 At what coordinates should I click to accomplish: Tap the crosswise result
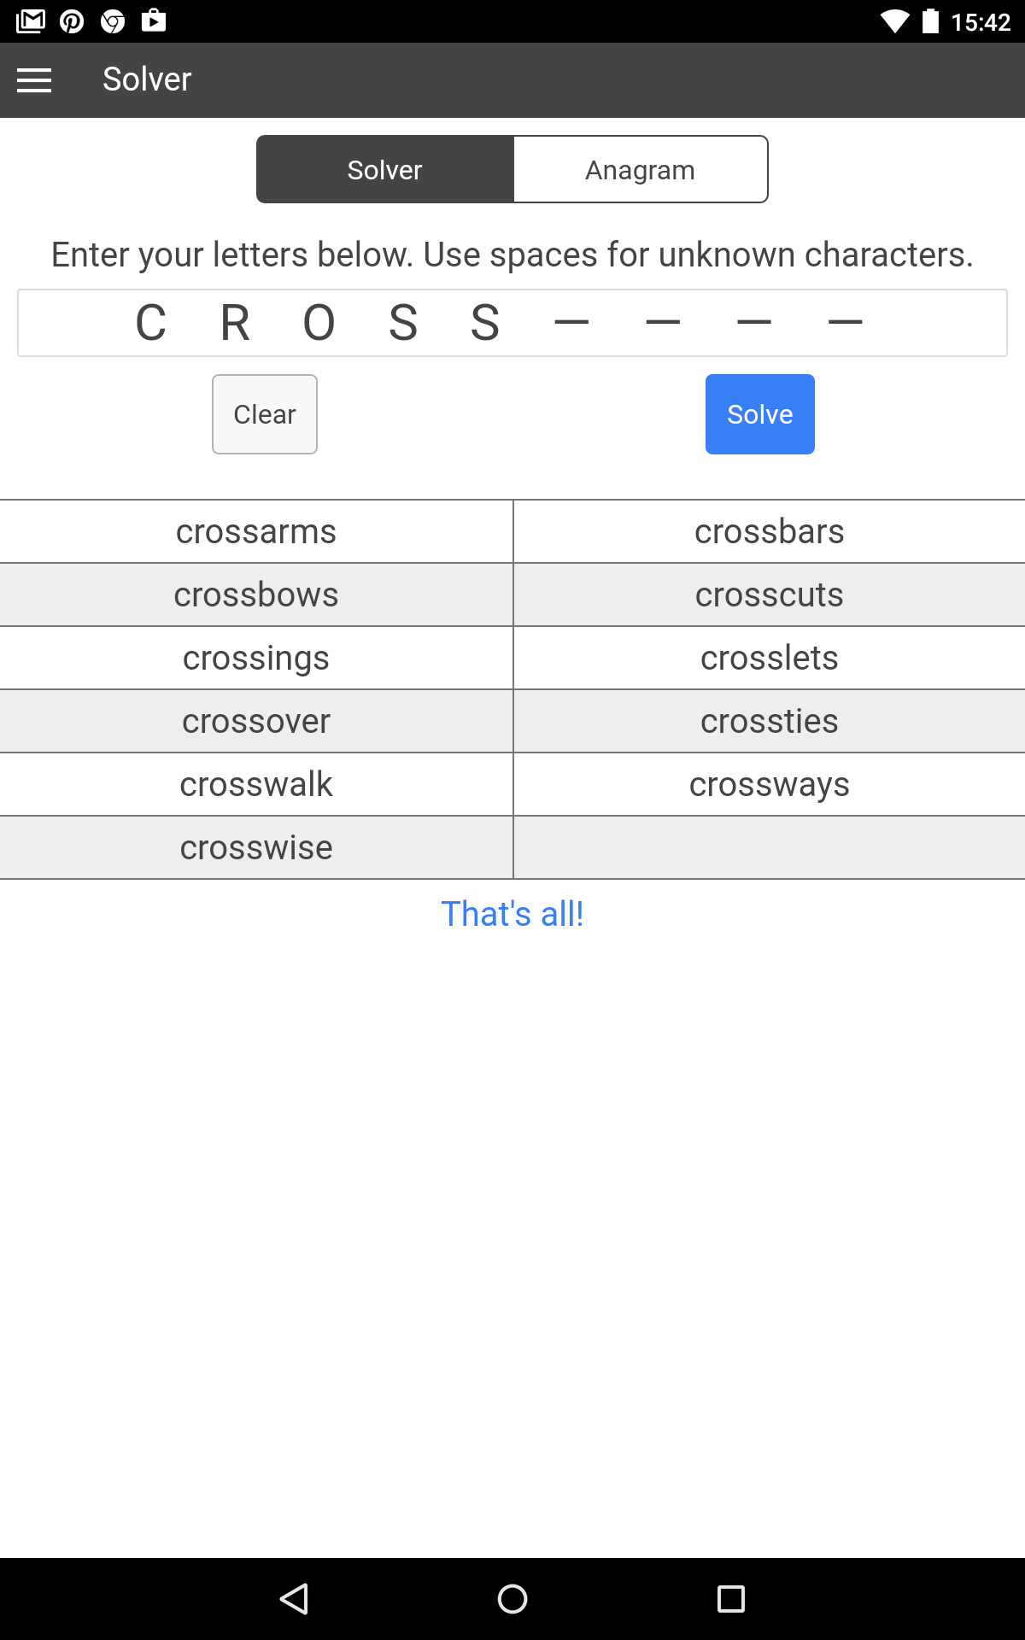256,847
